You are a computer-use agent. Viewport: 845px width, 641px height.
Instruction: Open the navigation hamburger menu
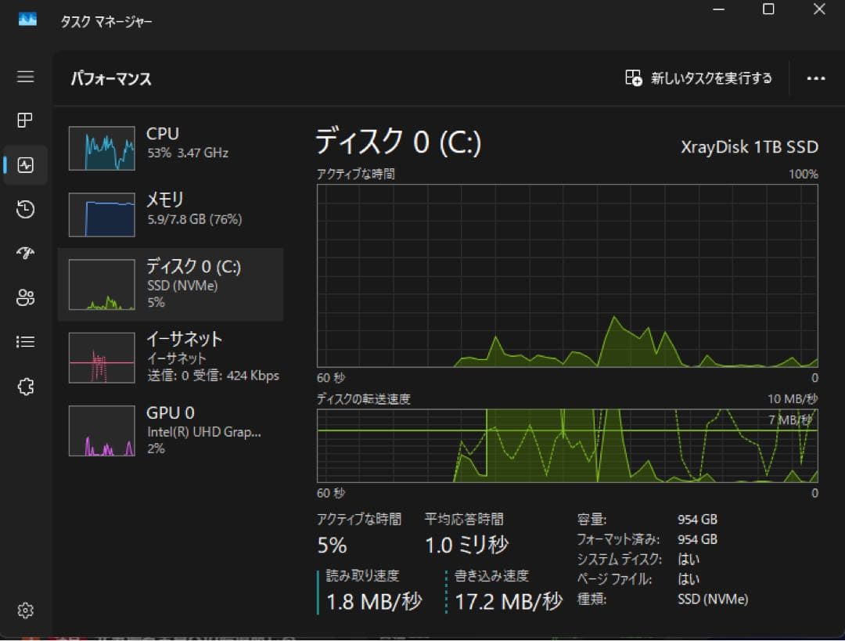25,77
